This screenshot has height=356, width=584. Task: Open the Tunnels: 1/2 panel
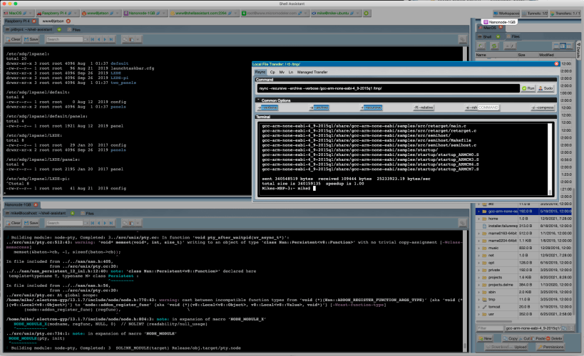click(x=535, y=14)
